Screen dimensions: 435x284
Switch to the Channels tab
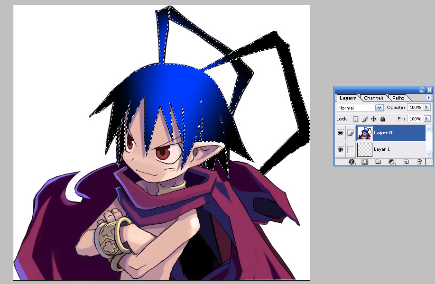[x=373, y=98]
